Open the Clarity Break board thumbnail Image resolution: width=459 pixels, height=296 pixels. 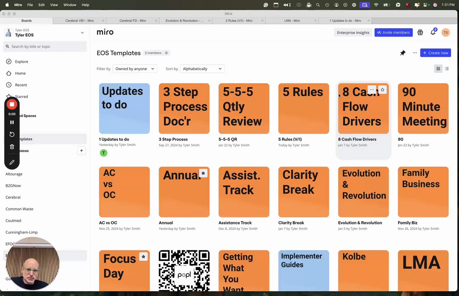[x=304, y=192]
